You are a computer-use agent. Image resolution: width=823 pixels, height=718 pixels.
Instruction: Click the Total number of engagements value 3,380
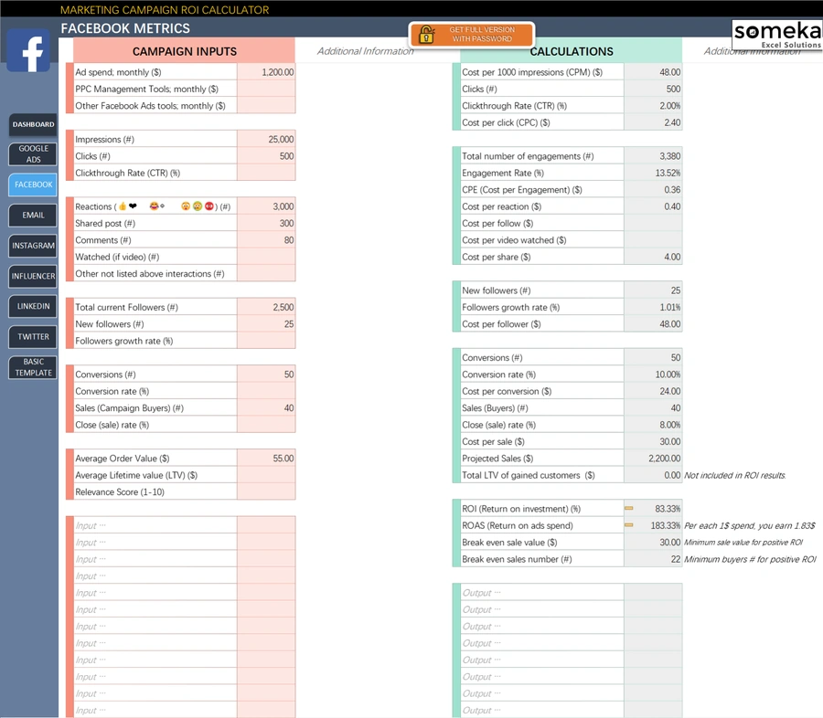653,156
